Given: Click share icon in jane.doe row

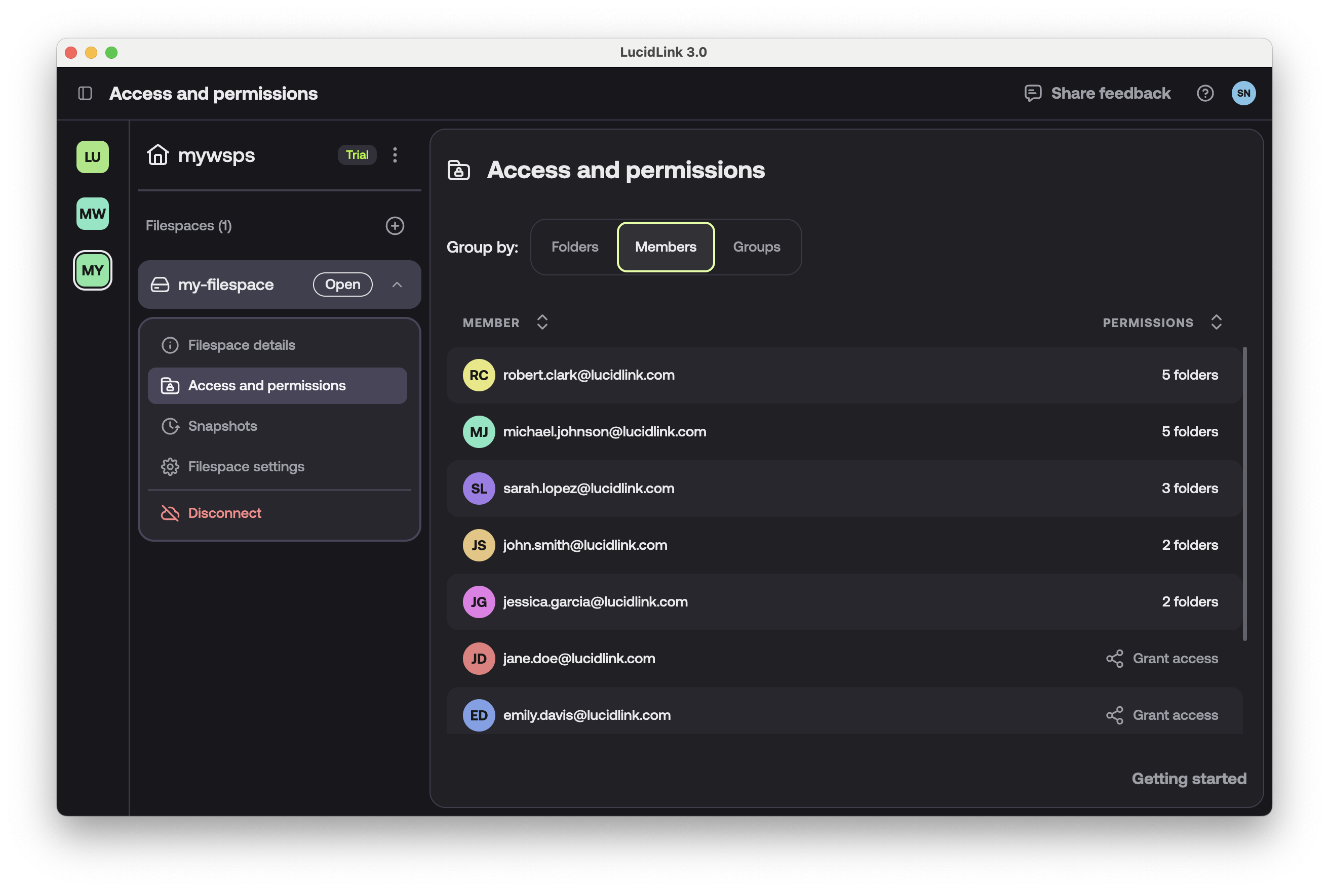Looking at the screenshot, I should tap(1114, 659).
